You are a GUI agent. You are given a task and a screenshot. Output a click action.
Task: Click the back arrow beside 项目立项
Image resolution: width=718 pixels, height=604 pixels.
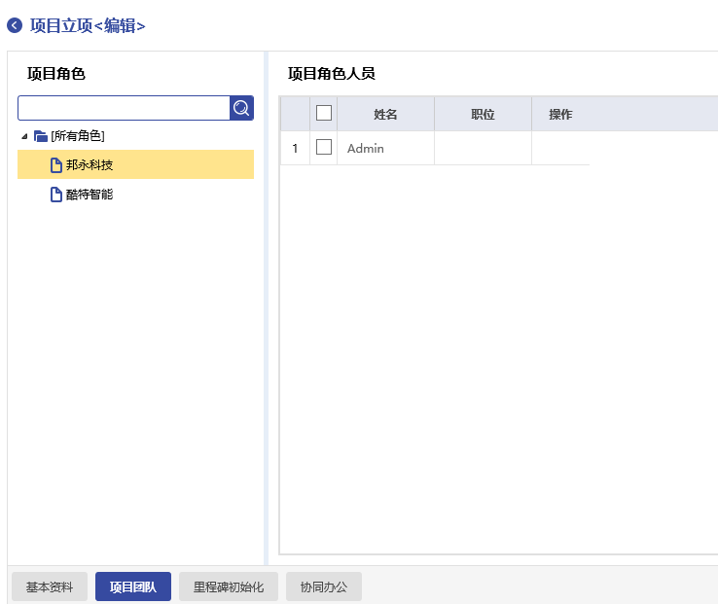(15, 26)
